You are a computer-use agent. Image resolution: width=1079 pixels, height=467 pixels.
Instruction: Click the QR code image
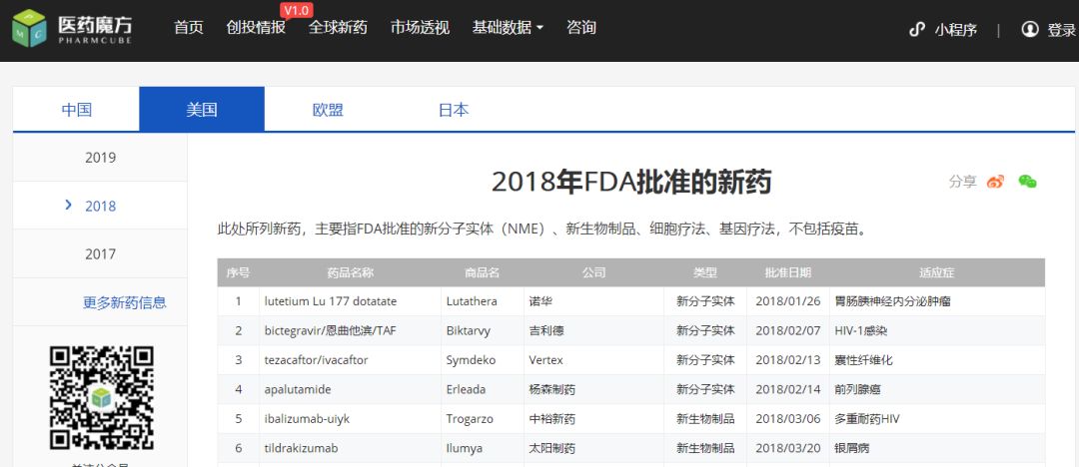101,397
